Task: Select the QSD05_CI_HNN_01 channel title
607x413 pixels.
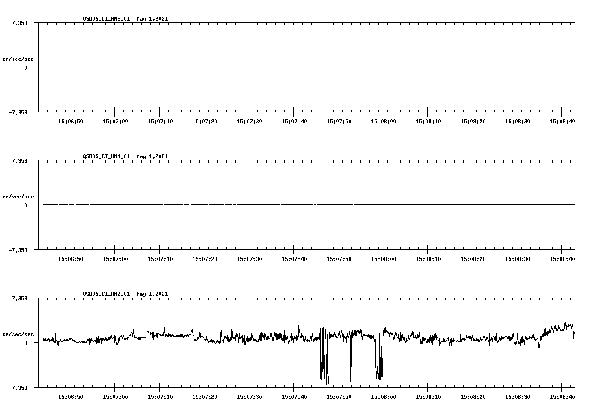Action: click(107, 156)
